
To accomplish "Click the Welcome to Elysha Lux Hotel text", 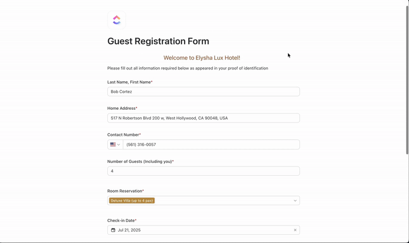I will [x=201, y=58].
